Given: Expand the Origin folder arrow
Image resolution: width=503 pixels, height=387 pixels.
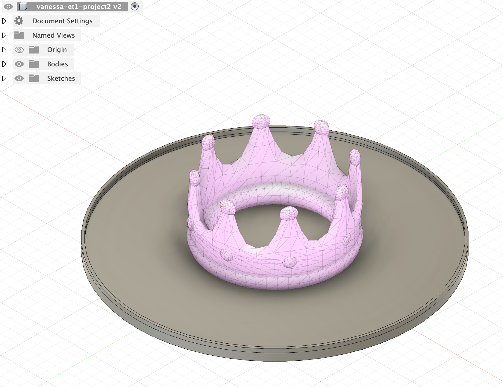Looking at the screenshot, I should coord(4,50).
